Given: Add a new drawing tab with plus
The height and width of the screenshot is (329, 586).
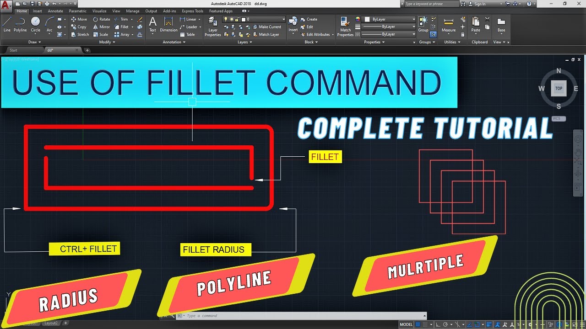Looking at the screenshot, I should tap(87, 50).
